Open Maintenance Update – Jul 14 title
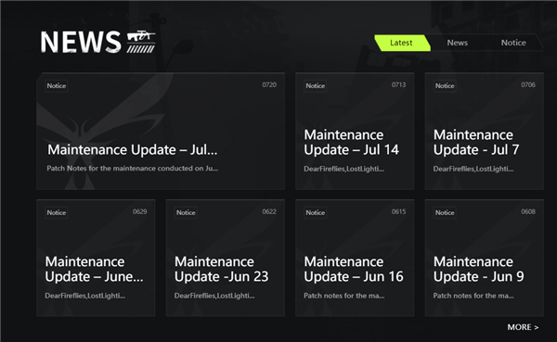The height and width of the screenshot is (342, 557). (351, 142)
